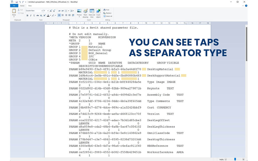The height and width of the screenshot is (161, 258).
Task: Click the Increase indent icon
Action: (63, 11)
